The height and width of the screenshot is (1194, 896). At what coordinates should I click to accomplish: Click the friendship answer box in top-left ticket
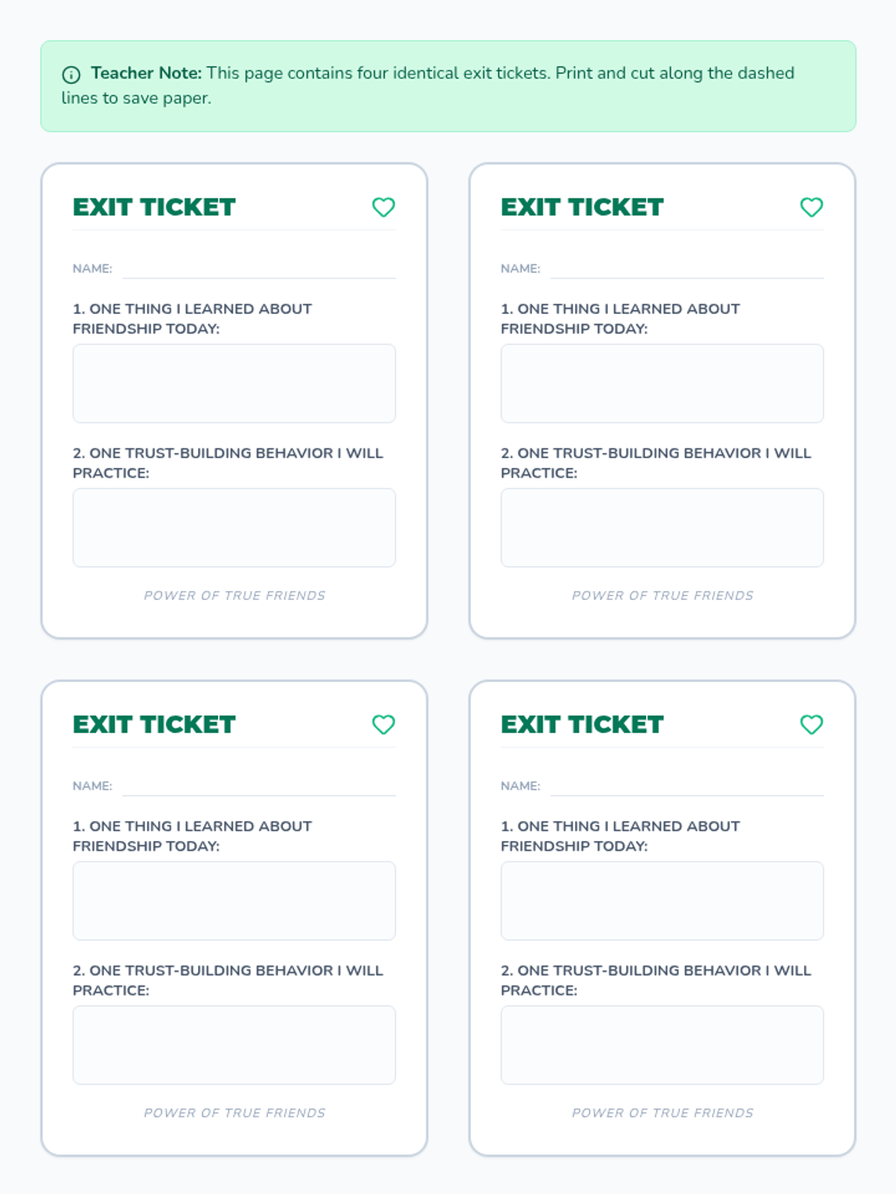coord(234,384)
